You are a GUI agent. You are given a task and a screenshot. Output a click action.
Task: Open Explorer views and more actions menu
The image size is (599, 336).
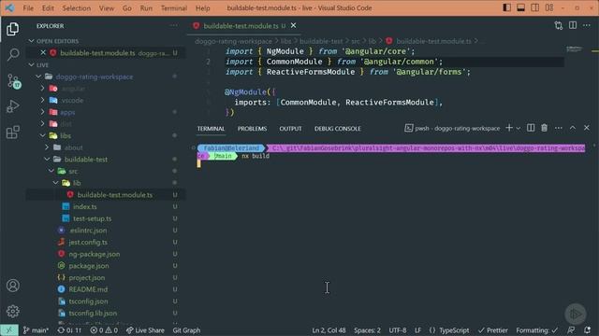pos(173,26)
